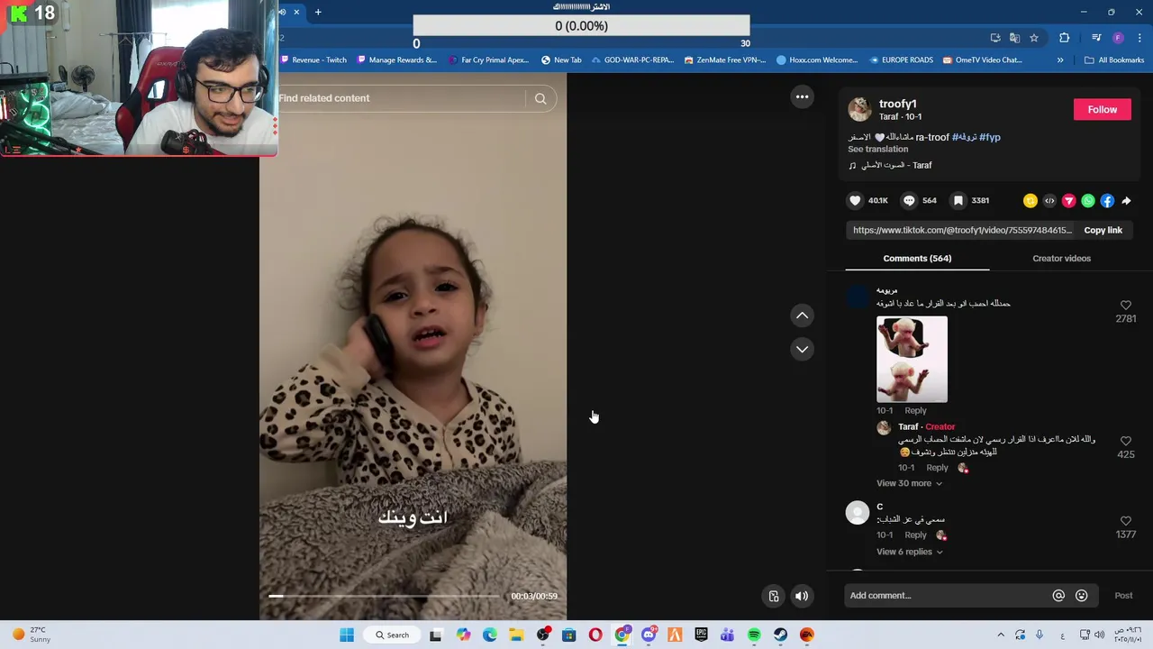Open Far Cry Primal Apex bookmark
The image size is (1153, 649).
pos(489,60)
